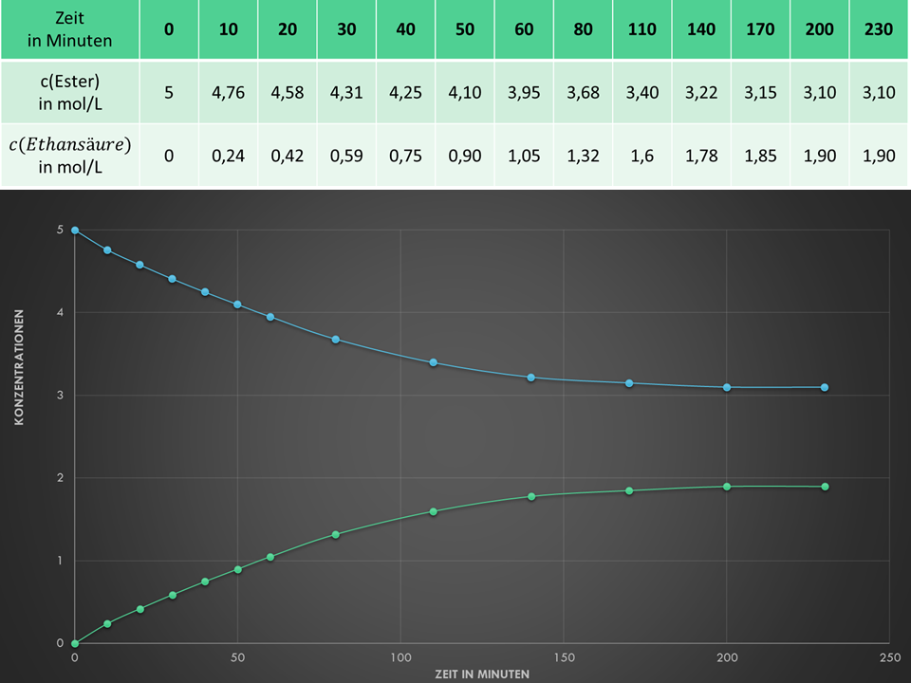Viewport: 911px width, 683px height.
Task: Select the last green data point at 230 minutes
Action: pyautogui.click(x=825, y=487)
